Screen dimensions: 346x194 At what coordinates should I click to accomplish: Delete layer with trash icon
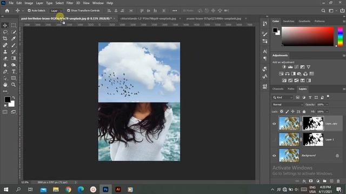338,181
